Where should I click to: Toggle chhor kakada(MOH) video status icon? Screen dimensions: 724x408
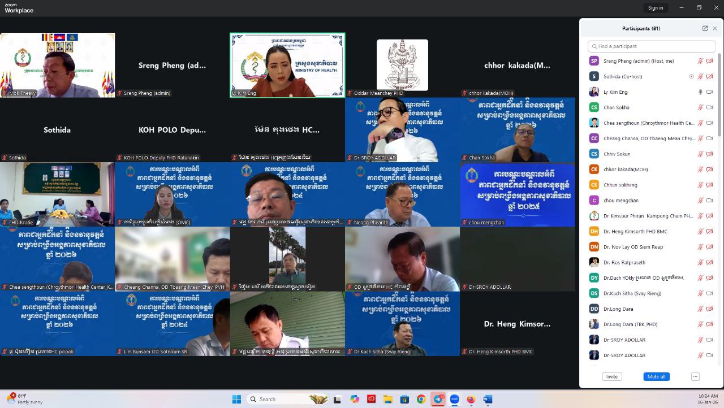[x=709, y=170]
